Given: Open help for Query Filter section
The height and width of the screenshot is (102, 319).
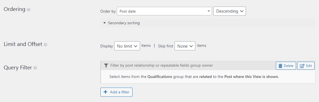Looking at the screenshot, I should (35, 68).
